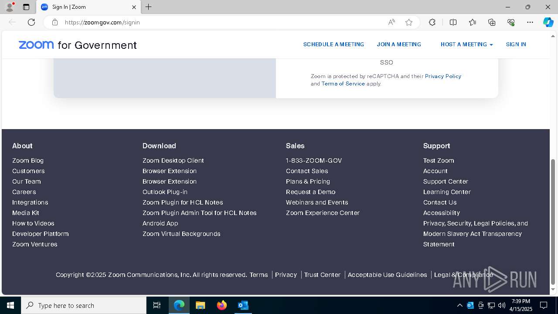Open Our Team footer link
The width and height of the screenshot is (558, 314).
click(x=27, y=181)
